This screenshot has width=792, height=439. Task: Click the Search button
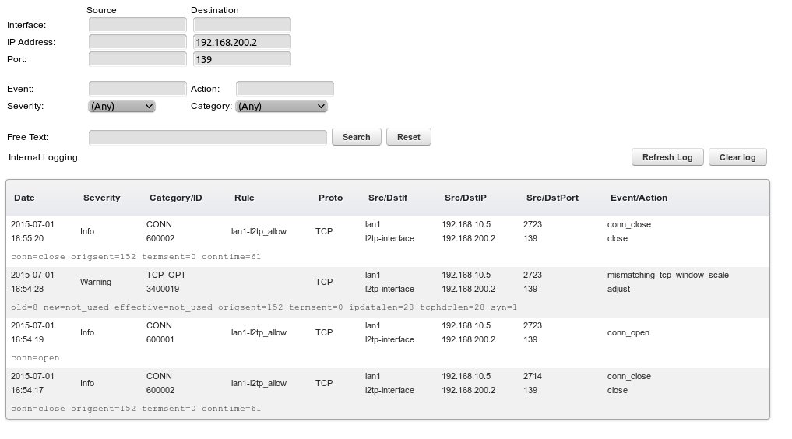(x=357, y=137)
